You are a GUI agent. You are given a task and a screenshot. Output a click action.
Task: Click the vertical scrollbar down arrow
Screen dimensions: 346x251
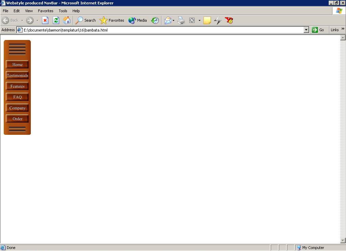click(343, 240)
